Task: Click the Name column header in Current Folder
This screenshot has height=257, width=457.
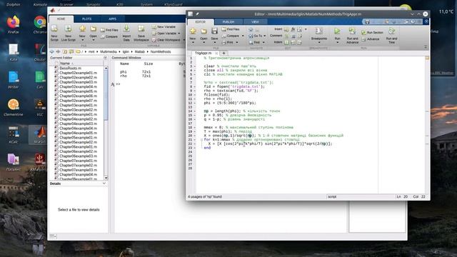Action: [x=65, y=64]
